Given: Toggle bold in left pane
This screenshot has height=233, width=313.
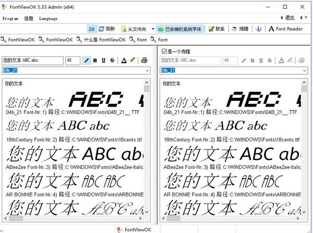Looking at the screenshot, I should [95, 61].
